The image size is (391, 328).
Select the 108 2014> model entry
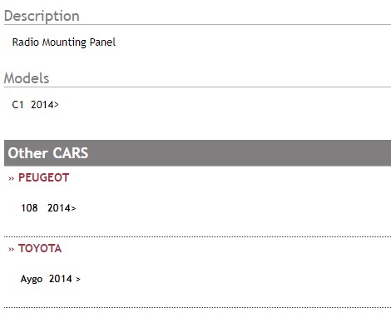[x=48, y=208]
